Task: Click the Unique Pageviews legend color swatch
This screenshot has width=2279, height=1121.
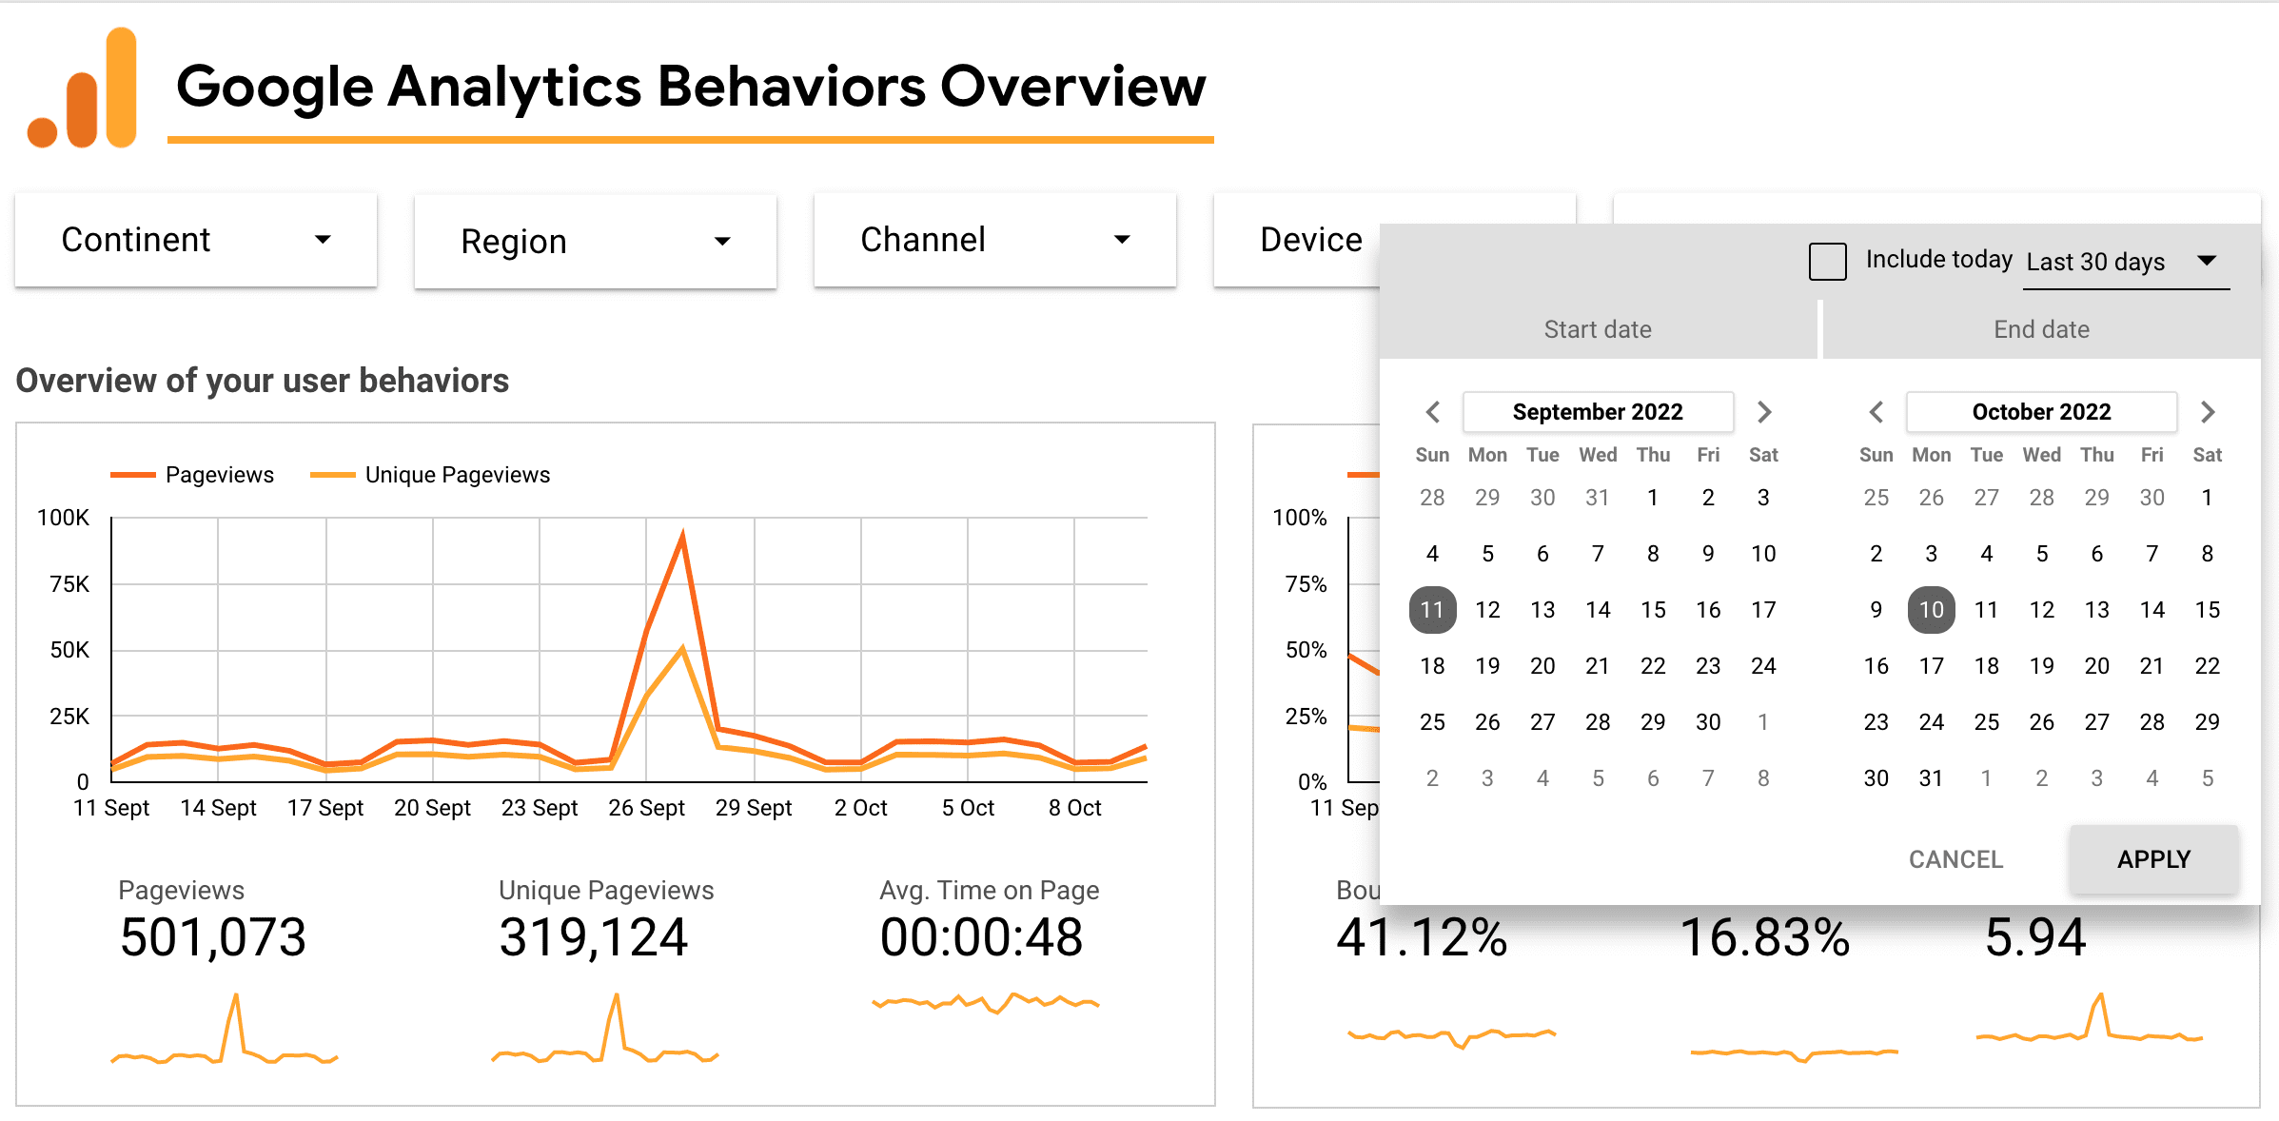Action: tap(333, 475)
